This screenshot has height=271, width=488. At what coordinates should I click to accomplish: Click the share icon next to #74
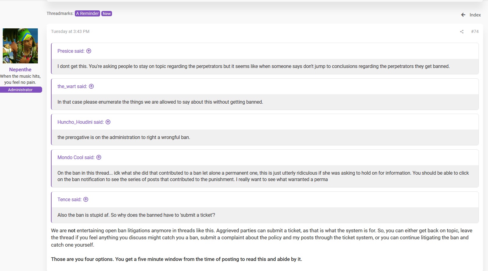tap(462, 32)
